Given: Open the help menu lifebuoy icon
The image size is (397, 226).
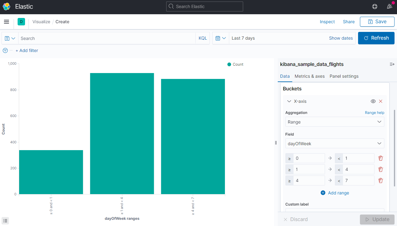Looking at the screenshot, I should [375, 7].
